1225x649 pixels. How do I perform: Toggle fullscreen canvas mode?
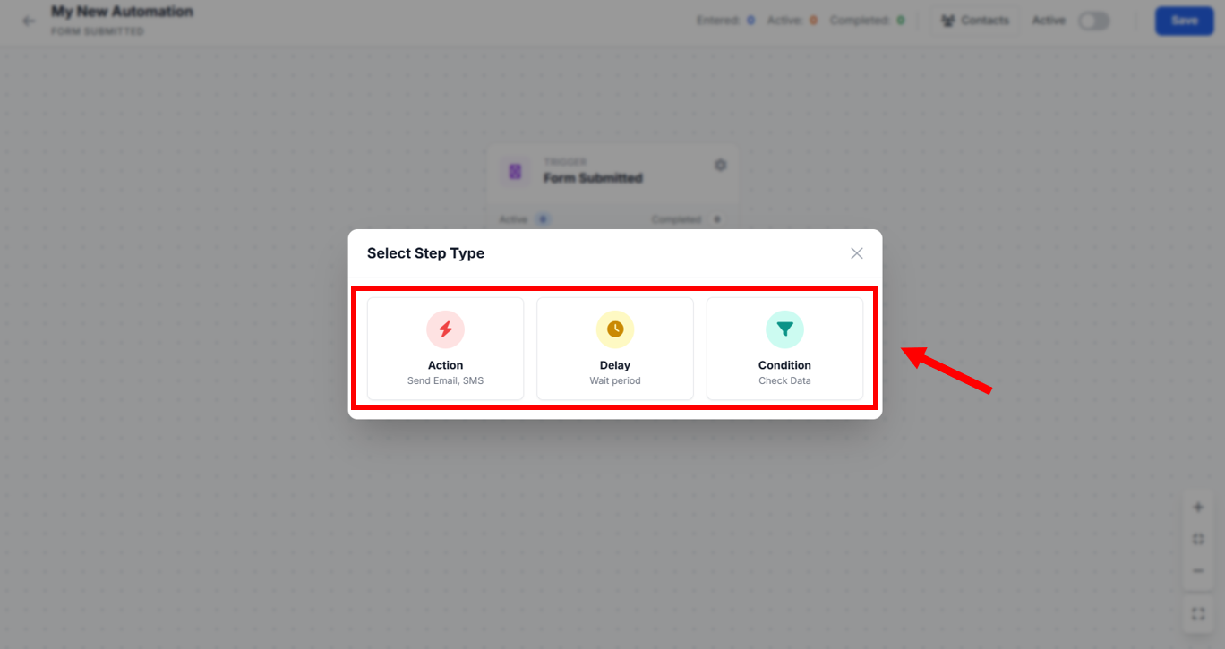coord(1198,614)
